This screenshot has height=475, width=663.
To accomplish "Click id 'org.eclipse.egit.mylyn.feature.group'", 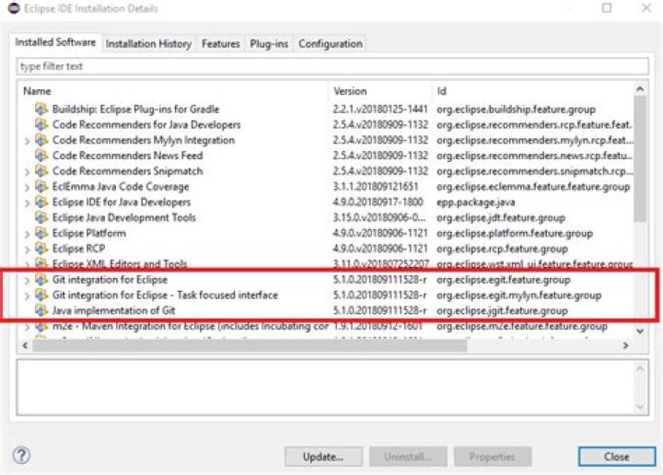I will point(518,295).
